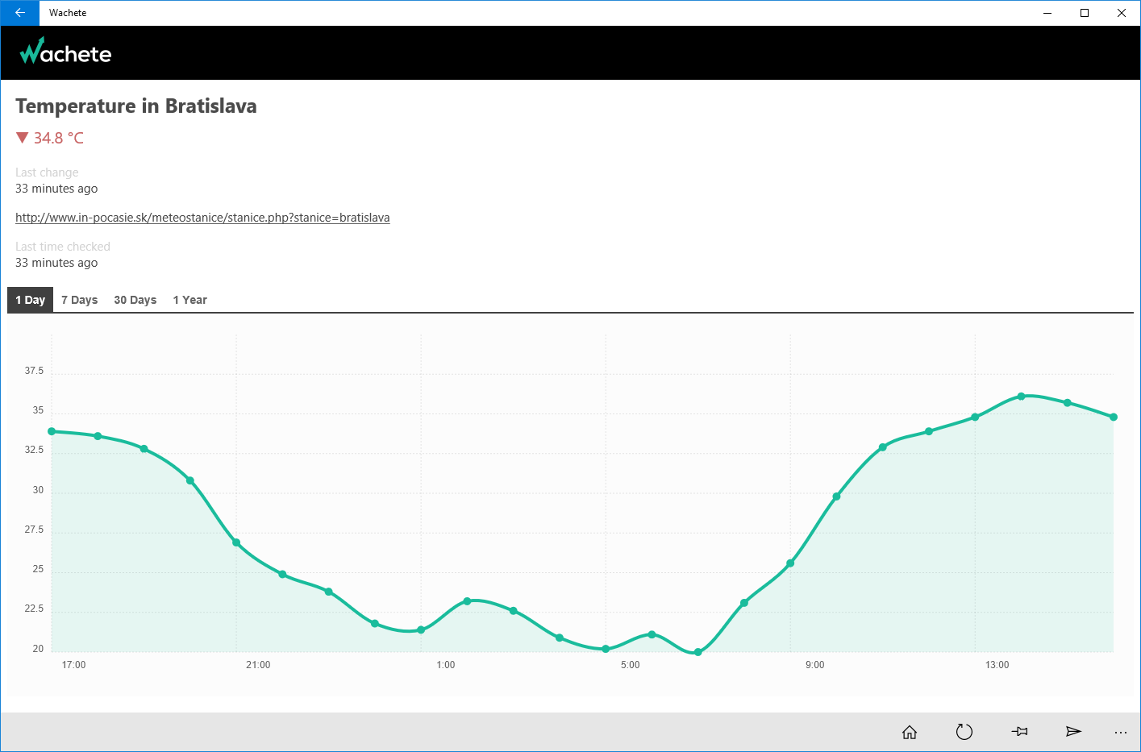Viewport: 1141px width, 752px height.
Task: Select the rightmost chart data point
Action: pyautogui.click(x=1114, y=418)
